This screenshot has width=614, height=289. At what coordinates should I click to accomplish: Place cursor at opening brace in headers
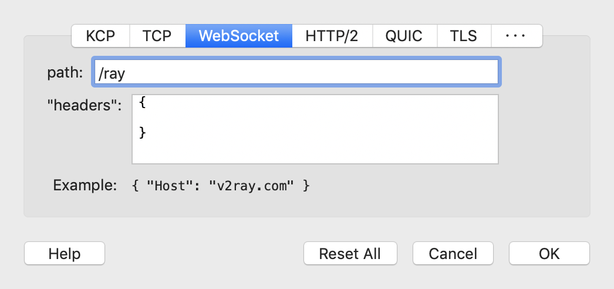pos(143,103)
